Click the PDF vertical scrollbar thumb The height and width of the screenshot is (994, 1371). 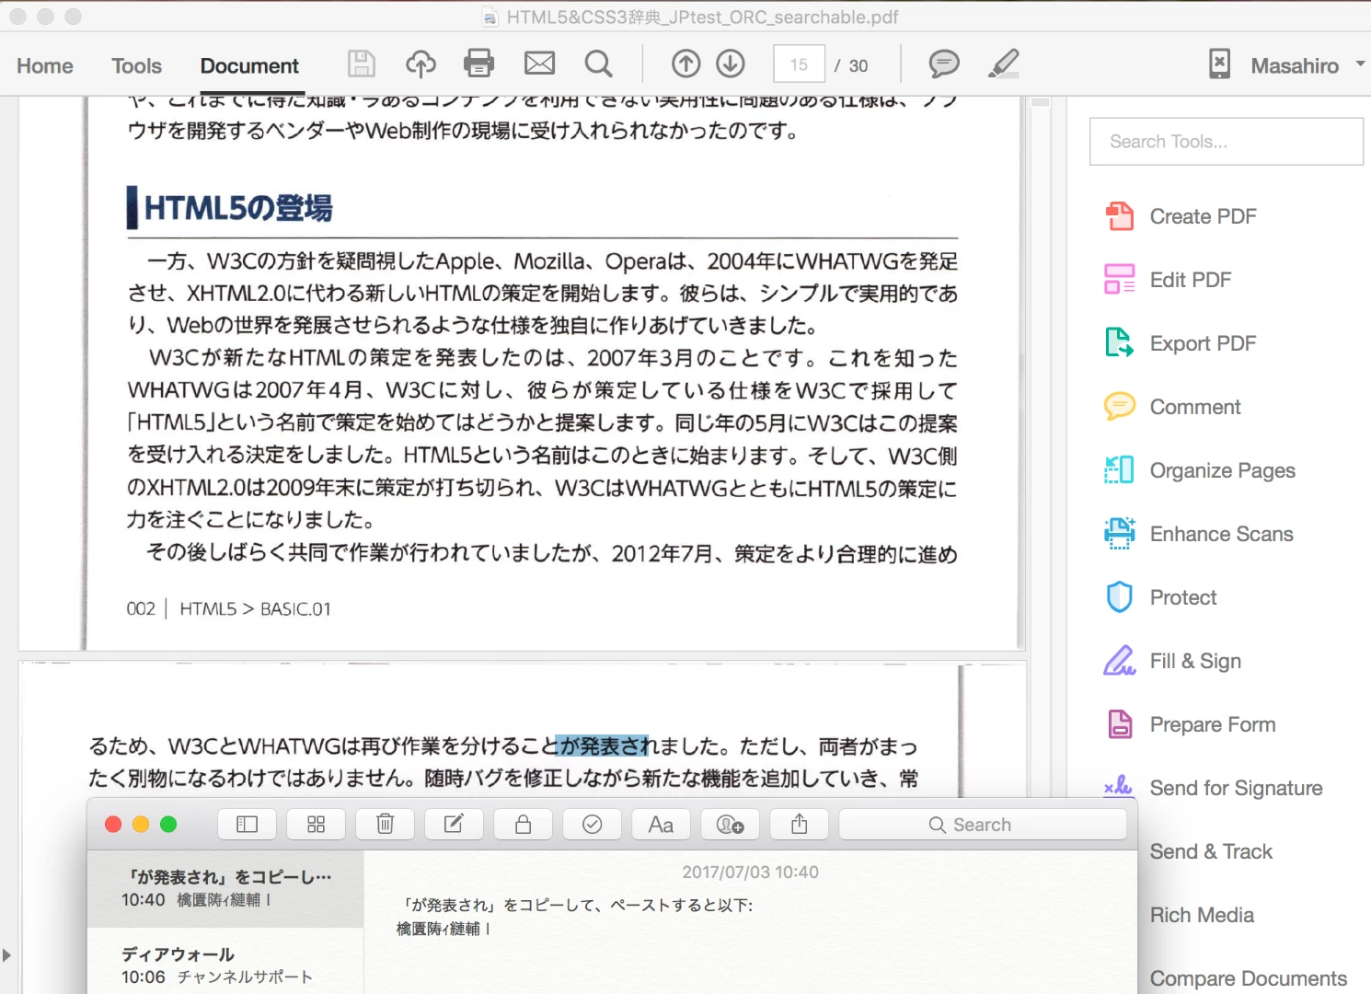tap(1041, 102)
